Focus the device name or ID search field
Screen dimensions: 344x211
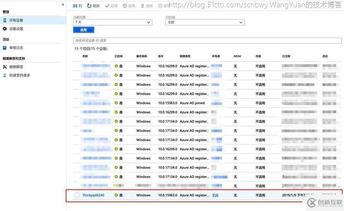pos(207,40)
